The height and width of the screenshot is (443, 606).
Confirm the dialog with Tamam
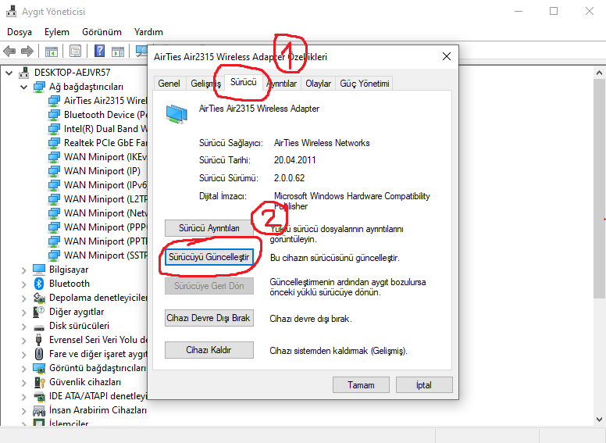(361, 385)
